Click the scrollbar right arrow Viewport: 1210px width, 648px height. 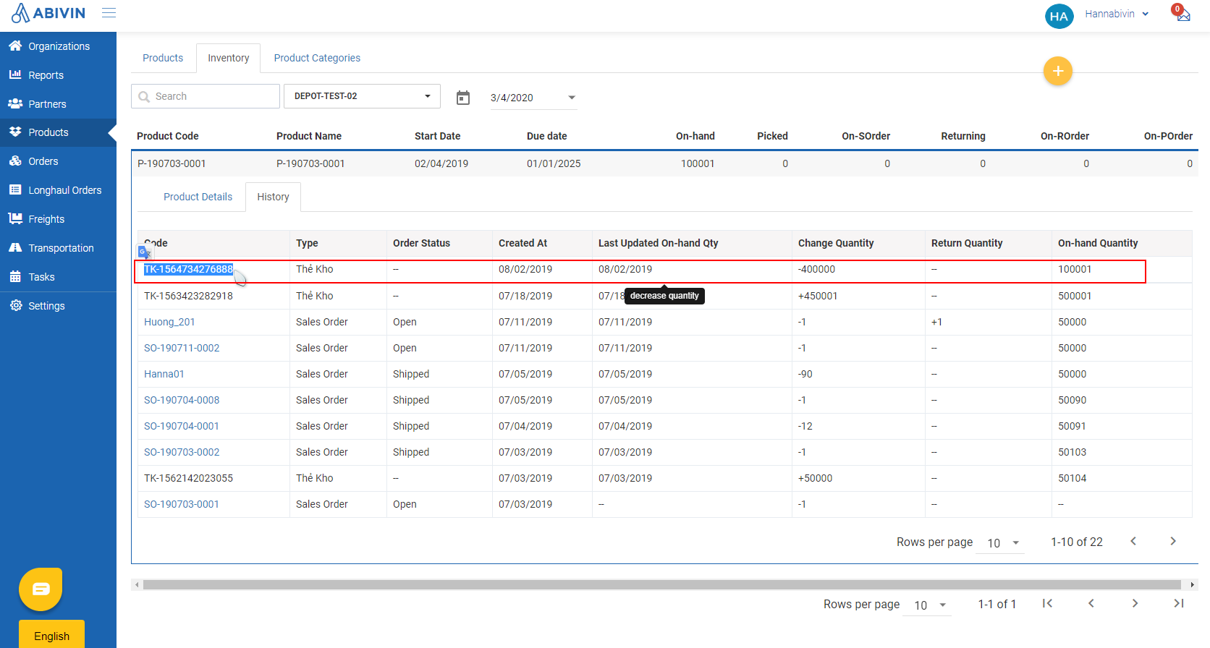1192,584
